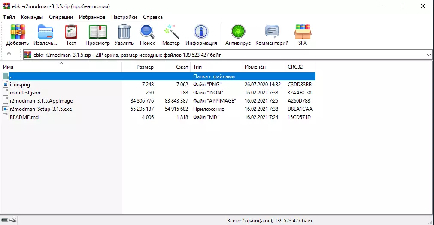Click packed size value 54 915 682
434x225 pixels.
176,109
